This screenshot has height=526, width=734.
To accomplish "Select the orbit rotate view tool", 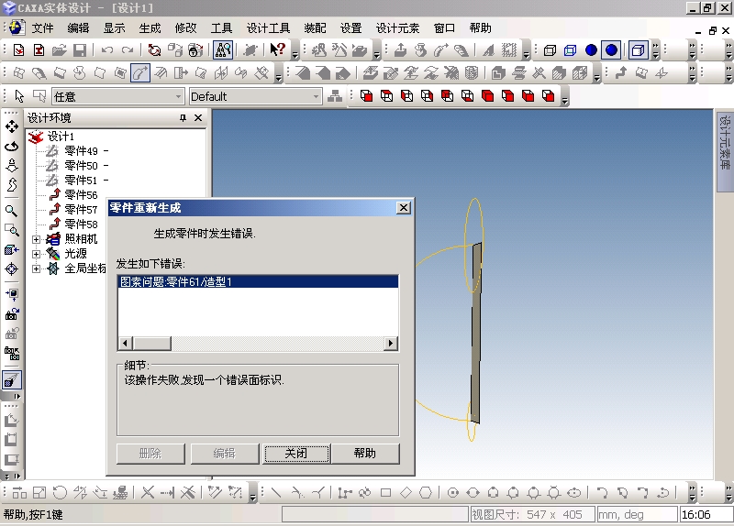I will (x=12, y=147).
